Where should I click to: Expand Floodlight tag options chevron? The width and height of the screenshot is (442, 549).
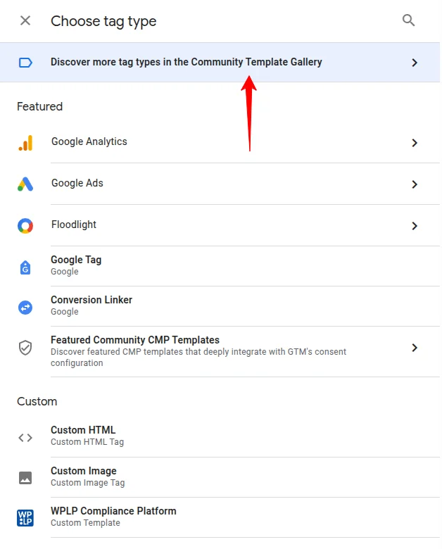point(415,226)
